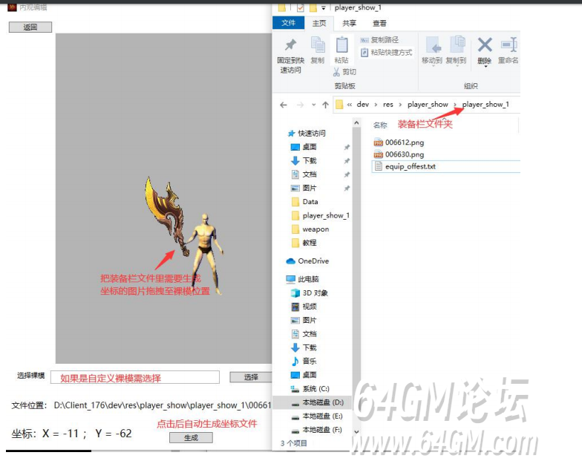Click 粘贴快捷方式 in clipboard group

[386, 52]
